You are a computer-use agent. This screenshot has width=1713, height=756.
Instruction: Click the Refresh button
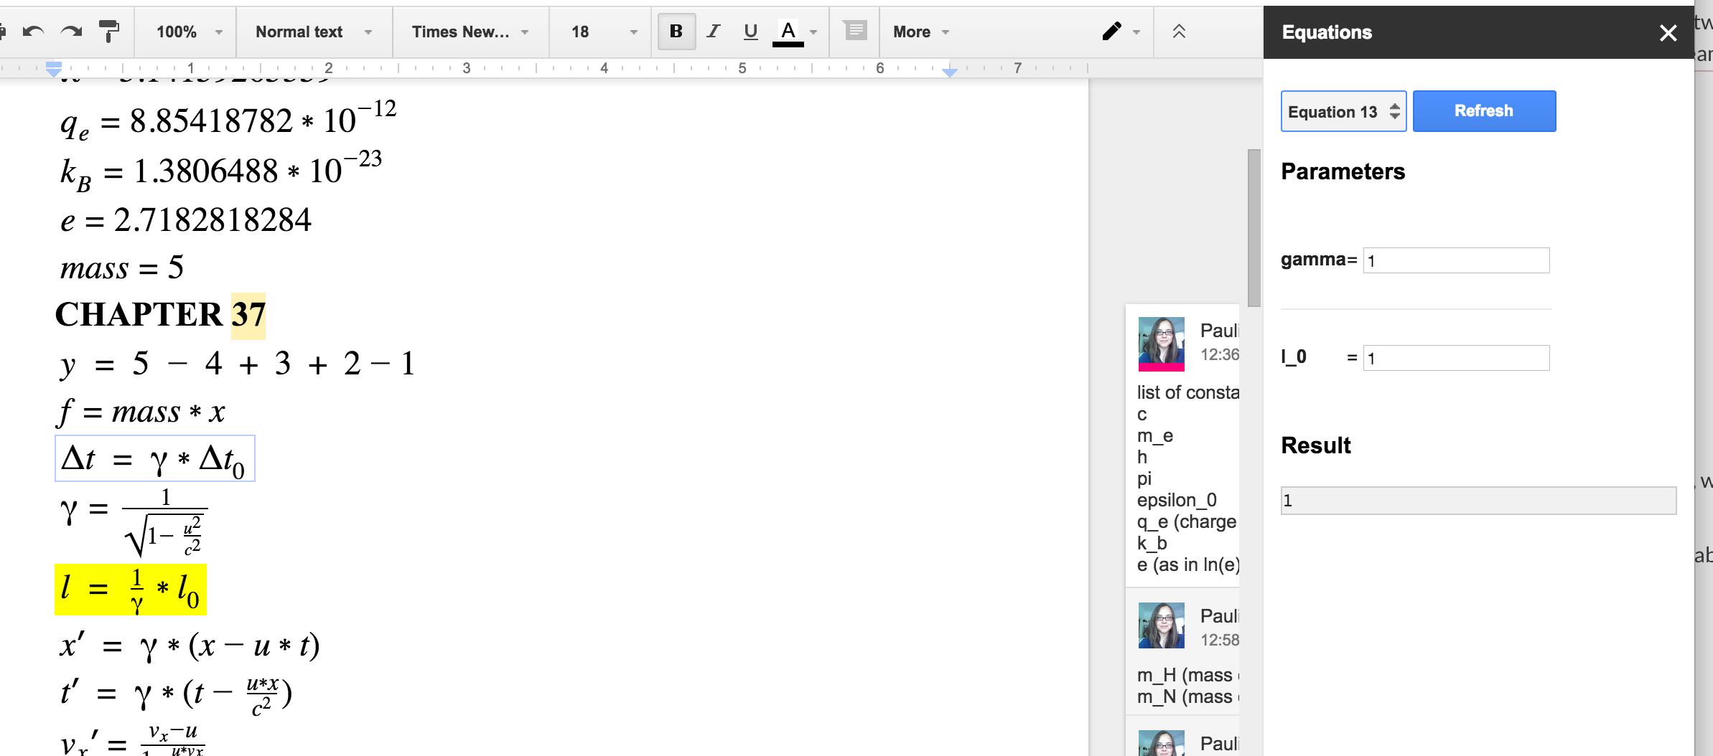[x=1484, y=111]
